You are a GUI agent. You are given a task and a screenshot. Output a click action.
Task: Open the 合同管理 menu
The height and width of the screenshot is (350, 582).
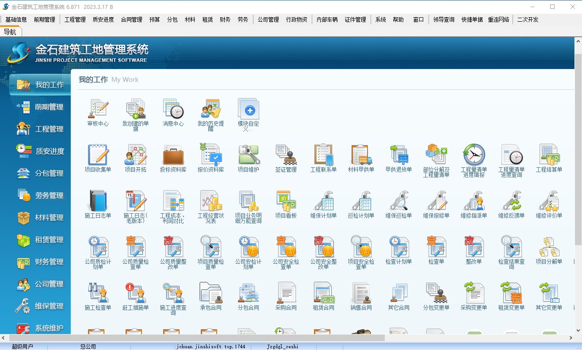coord(131,19)
